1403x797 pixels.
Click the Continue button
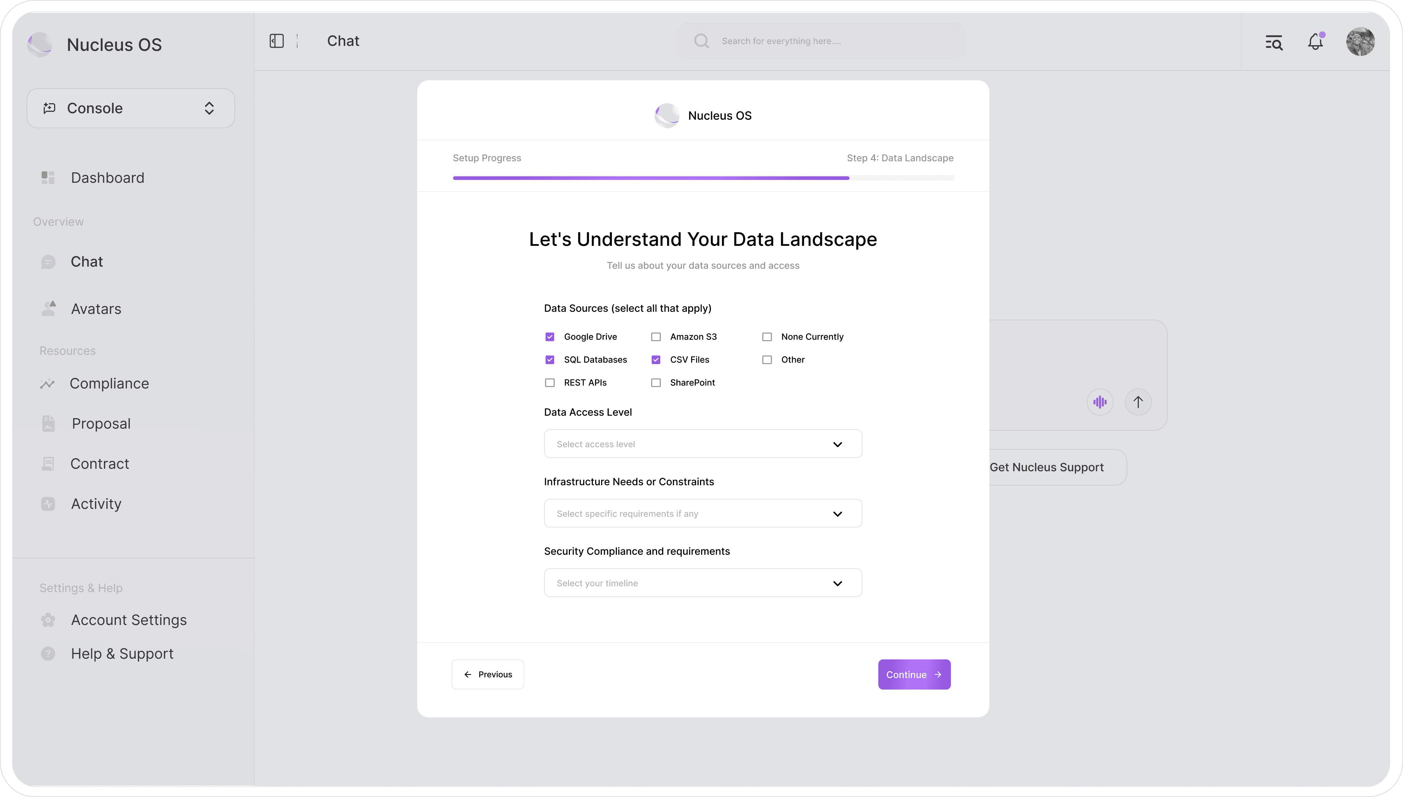914,674
